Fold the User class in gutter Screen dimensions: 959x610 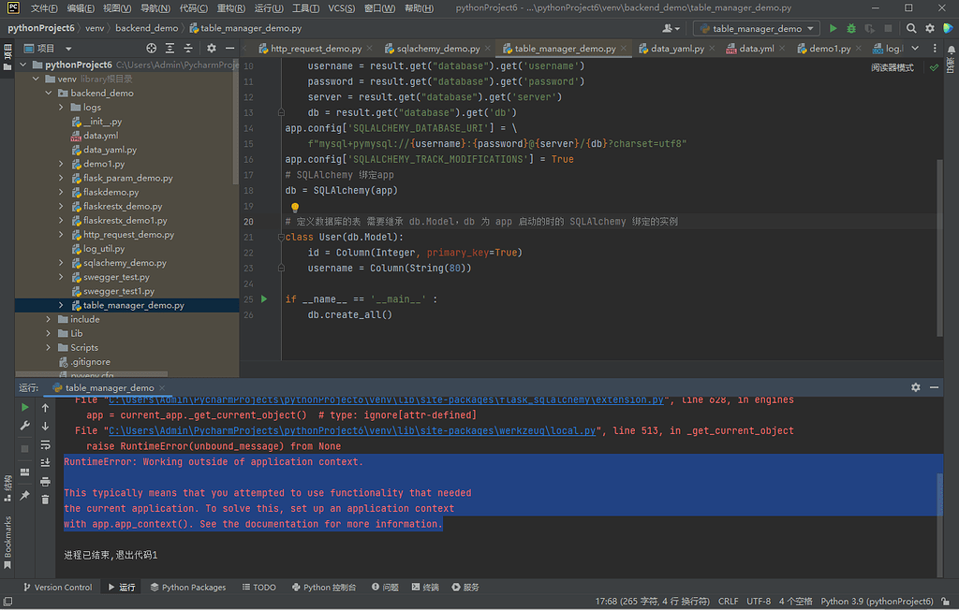click(x=281, y=237)
